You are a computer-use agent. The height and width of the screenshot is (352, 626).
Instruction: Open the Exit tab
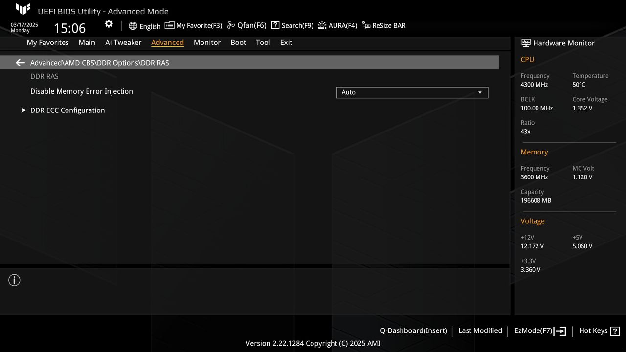(x=286, y=43)
